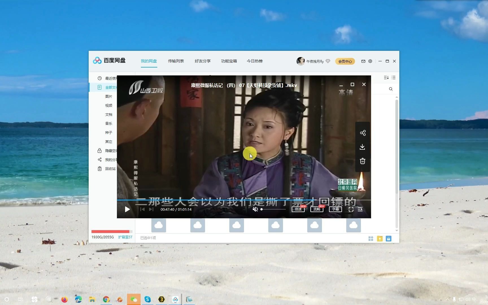
Task: Click the Baidu Netdisk logo
Action: pos(109,60)
